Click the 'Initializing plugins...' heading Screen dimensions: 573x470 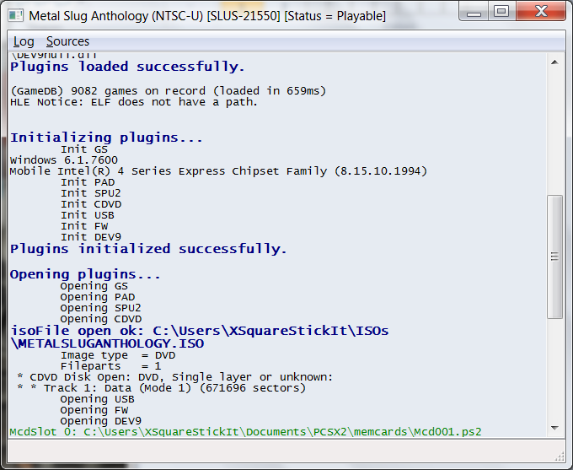click(x=106, y=138)
